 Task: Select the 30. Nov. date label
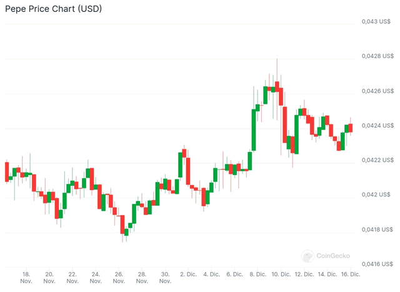pos(165,278)
